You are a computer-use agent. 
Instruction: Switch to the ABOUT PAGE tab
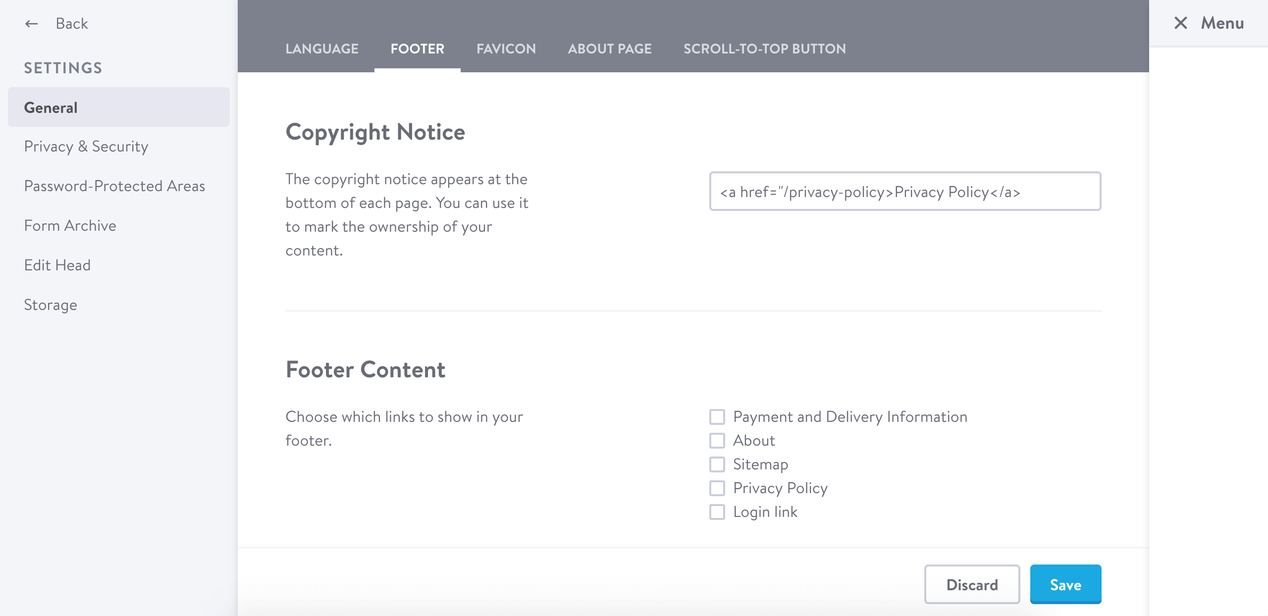(609, 49)
